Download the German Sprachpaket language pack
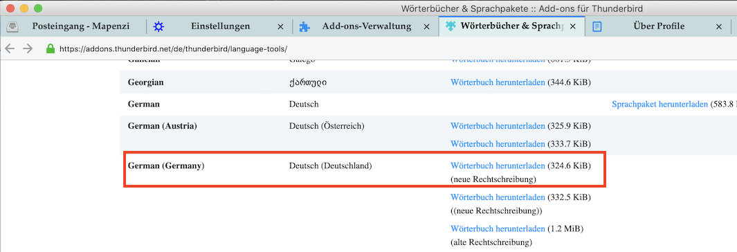This screenshot has height=252, width=737. 659,105
